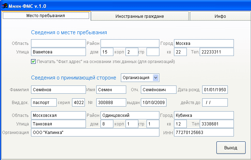Click the Город field with Кубинка
The height and width of the screenshot is (160, 251).
point(204,115)
